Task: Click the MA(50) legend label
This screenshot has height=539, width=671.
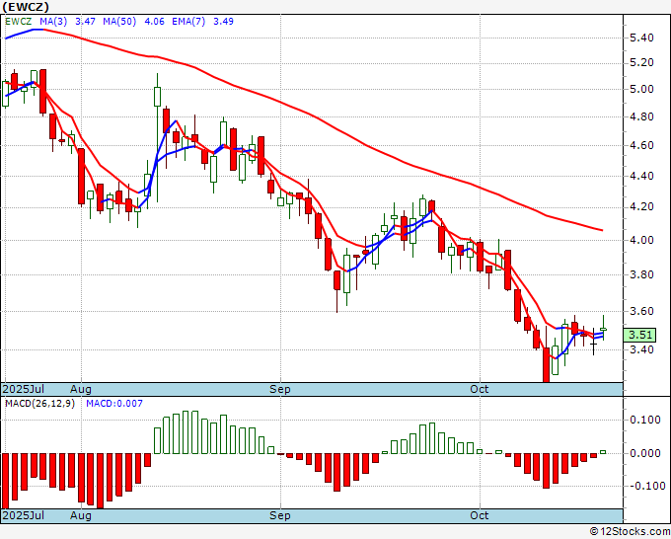Action: click(x=119, y=22)
